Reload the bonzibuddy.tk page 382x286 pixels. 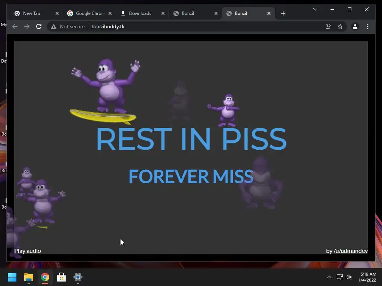(39, 26)
